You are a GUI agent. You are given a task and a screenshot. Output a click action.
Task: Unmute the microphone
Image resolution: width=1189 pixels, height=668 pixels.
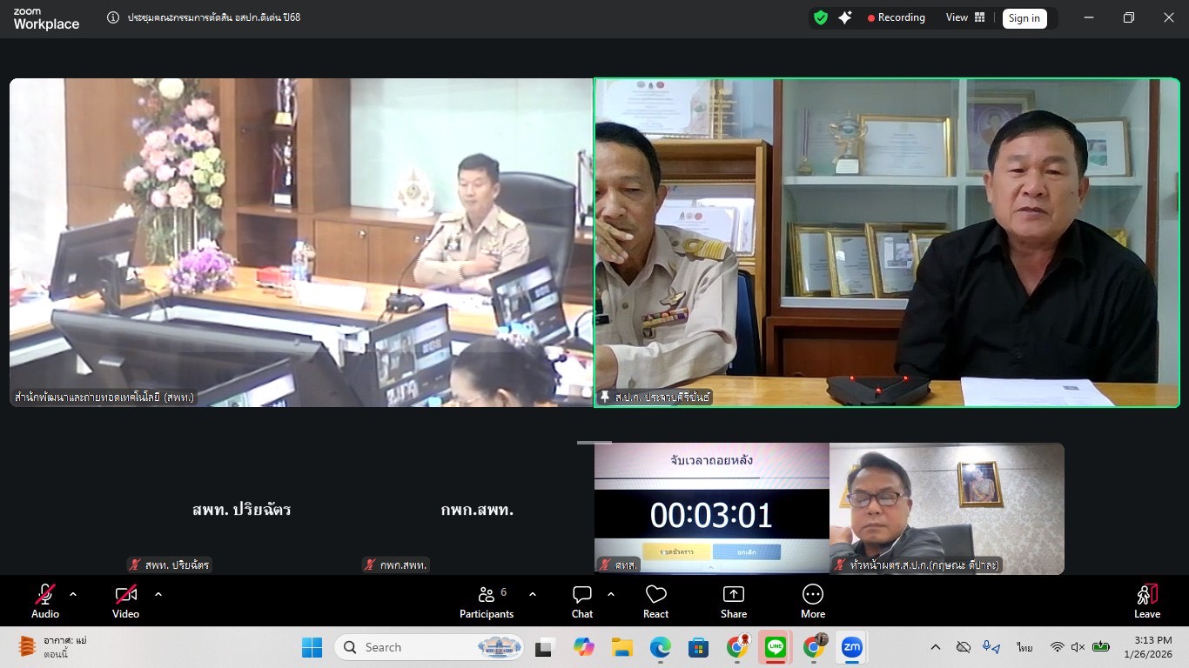[x=44, y=594]
